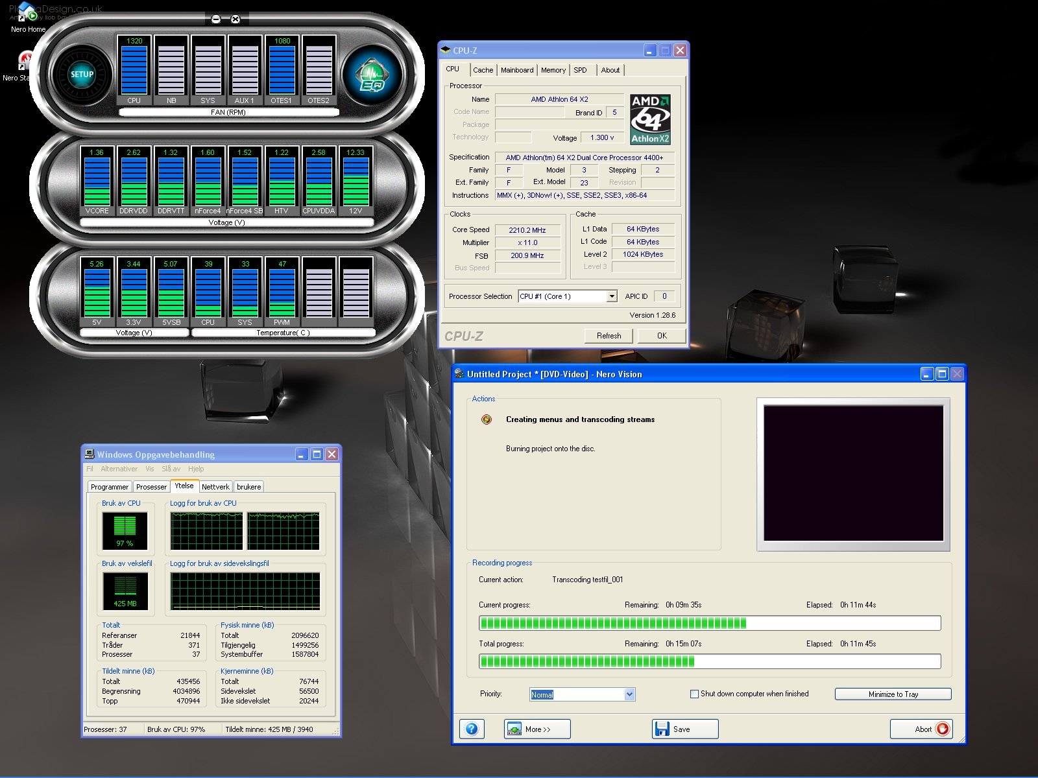Click the Nero Vision title bar icon
This screenshot has width=1038, height=778.
coord(460,374)
